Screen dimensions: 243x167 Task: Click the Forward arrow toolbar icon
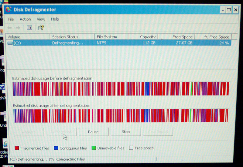[x=18, y=28]
